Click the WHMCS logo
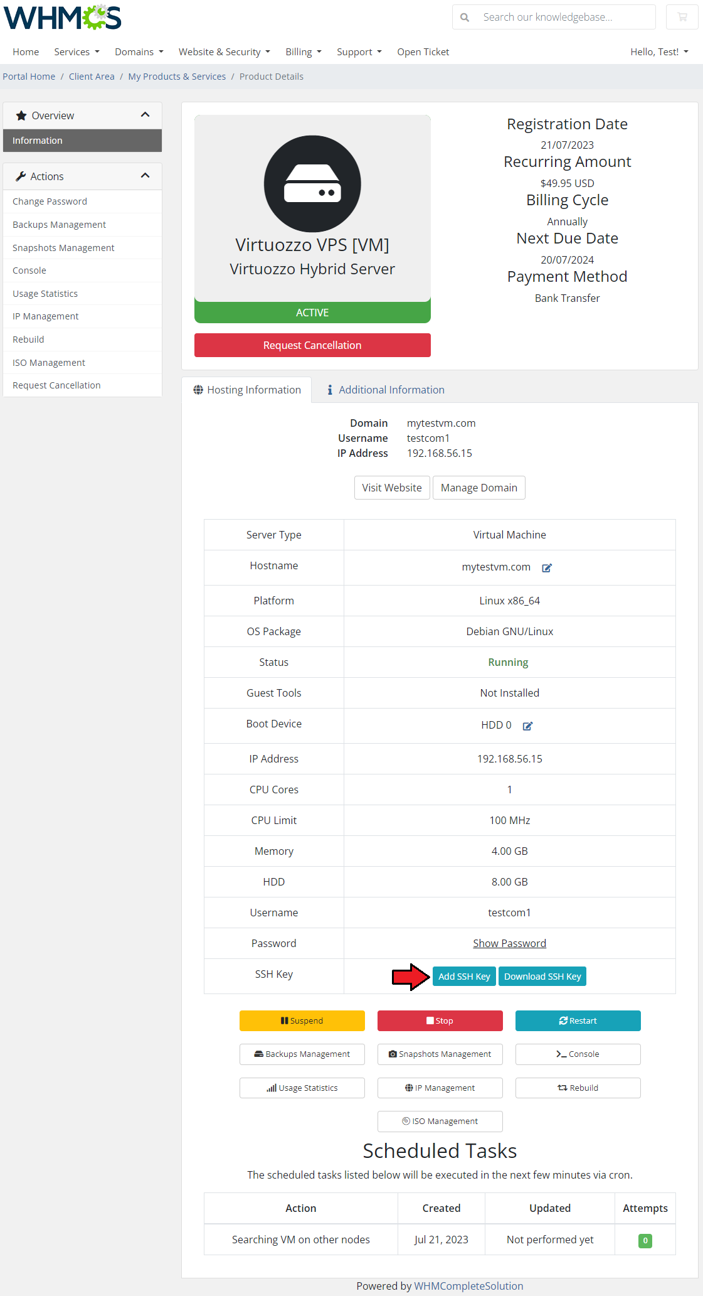 click(x=63, y=18)
